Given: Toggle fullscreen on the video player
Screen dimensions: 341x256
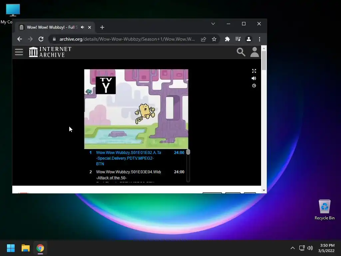Looking at the screenshot, I should pos(254,71).
